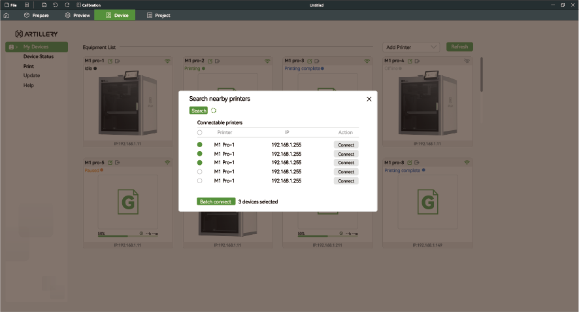
Task: Click the Wi-Fi icon on M1 pro-5
Action: [x=167, y=163]
